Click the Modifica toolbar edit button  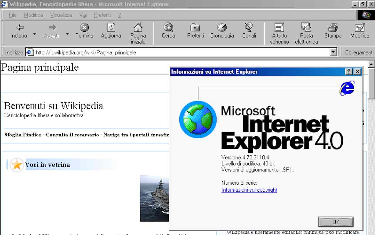360,31
